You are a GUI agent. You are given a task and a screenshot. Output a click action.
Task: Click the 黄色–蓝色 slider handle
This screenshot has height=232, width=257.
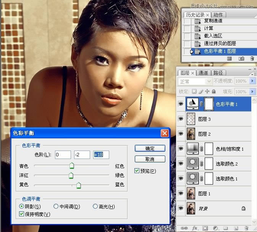pos(79,185)
